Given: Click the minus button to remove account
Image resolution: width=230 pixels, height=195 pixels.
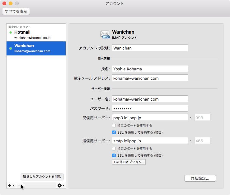Looking at the screenshot, I should [x=20, y=185].
